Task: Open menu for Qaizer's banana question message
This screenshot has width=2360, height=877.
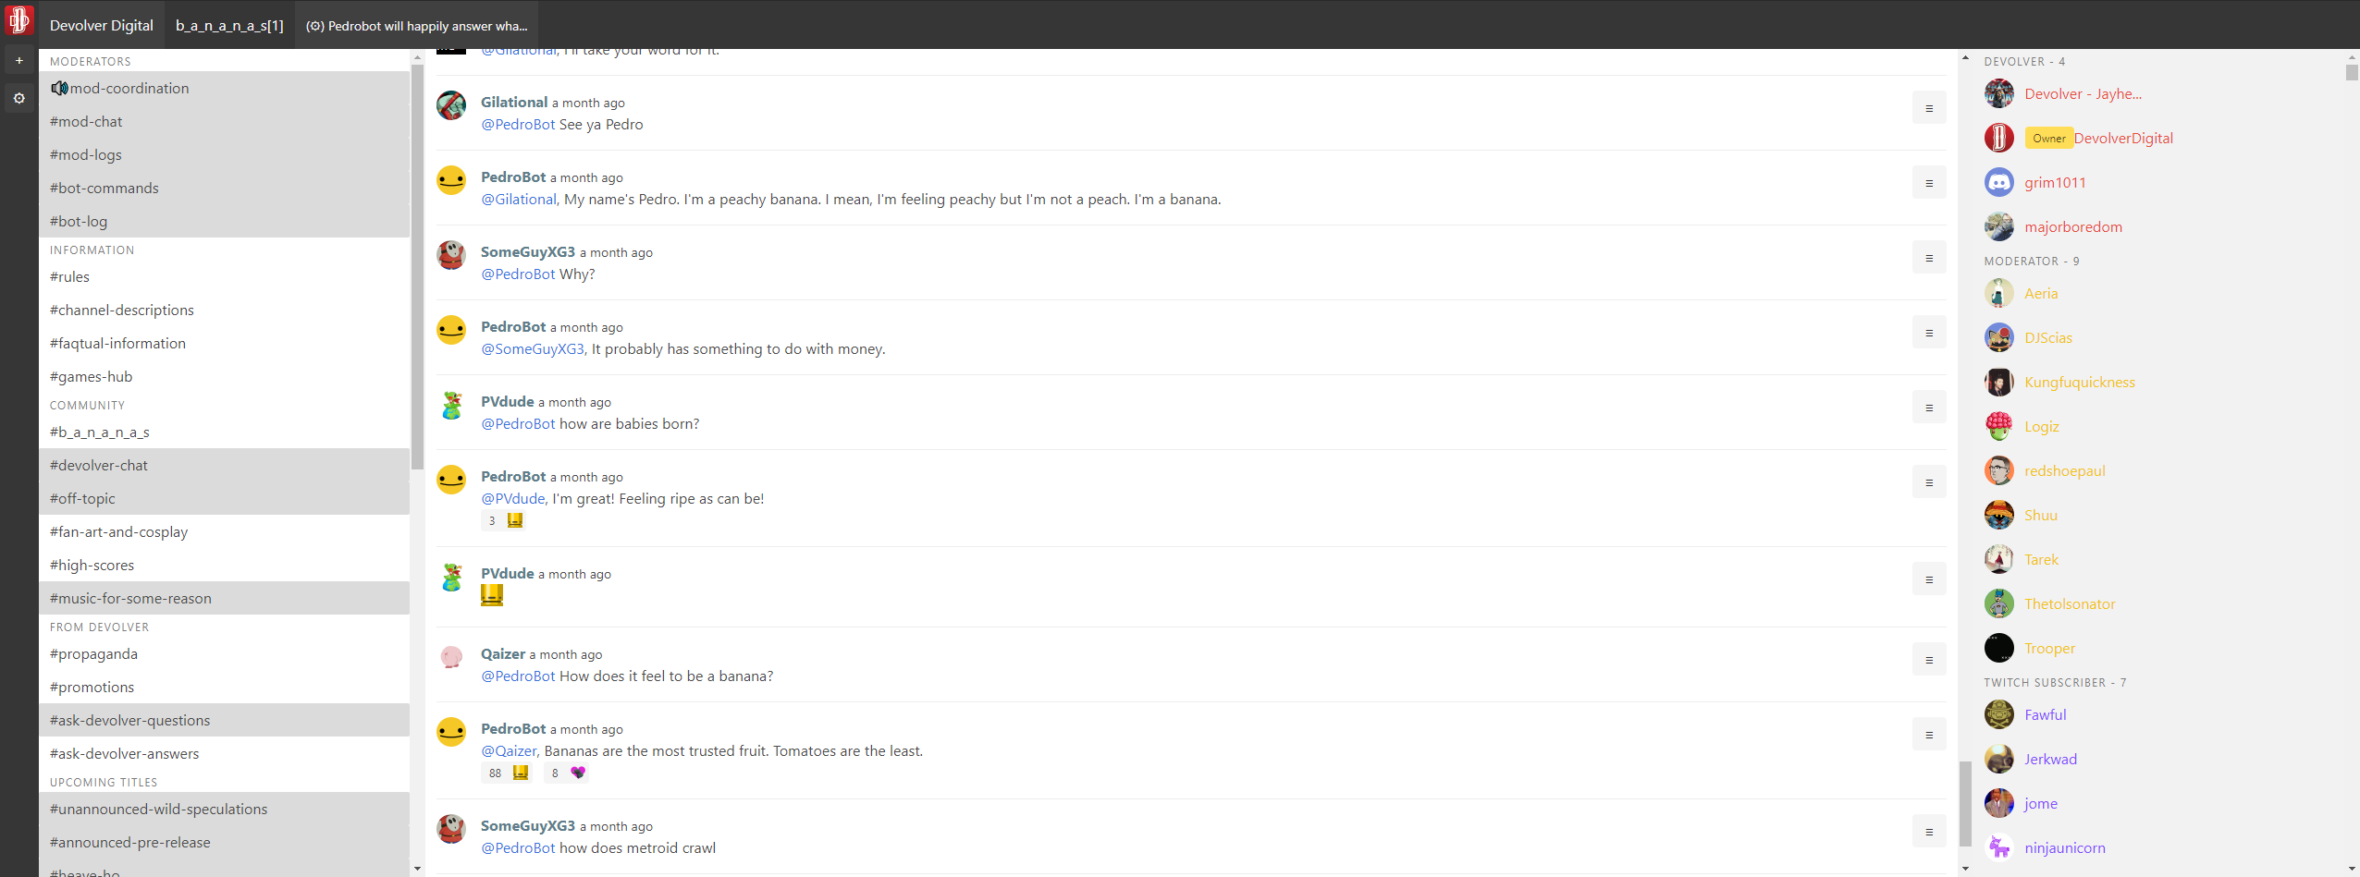Action: [1928, 660]
